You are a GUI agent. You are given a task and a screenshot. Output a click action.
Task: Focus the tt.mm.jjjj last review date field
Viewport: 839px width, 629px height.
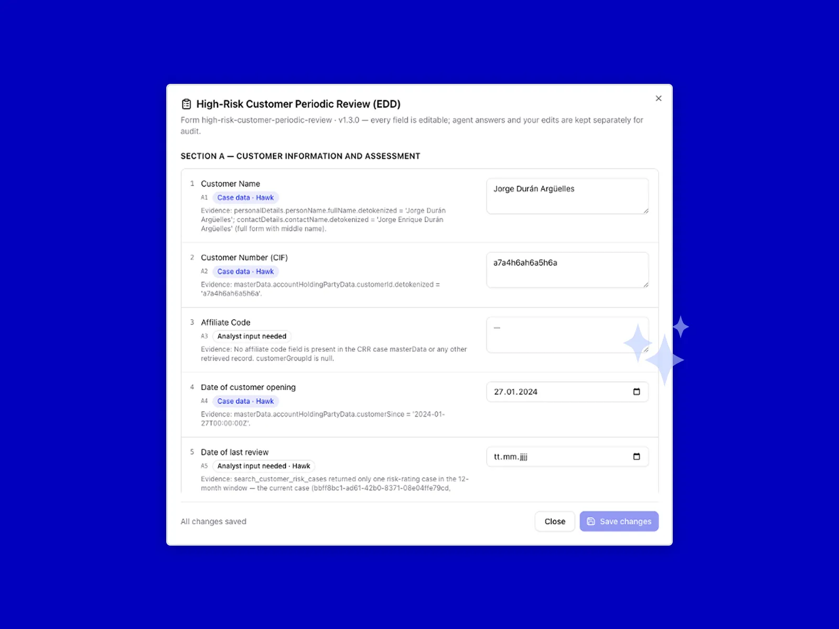pyautogui.click(x=567, y=457)
